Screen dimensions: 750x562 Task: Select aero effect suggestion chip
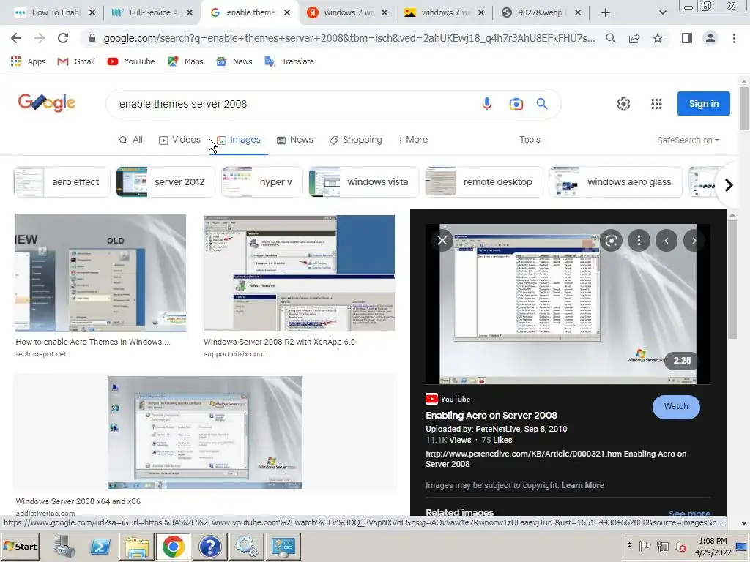click(x=62, y=182)
